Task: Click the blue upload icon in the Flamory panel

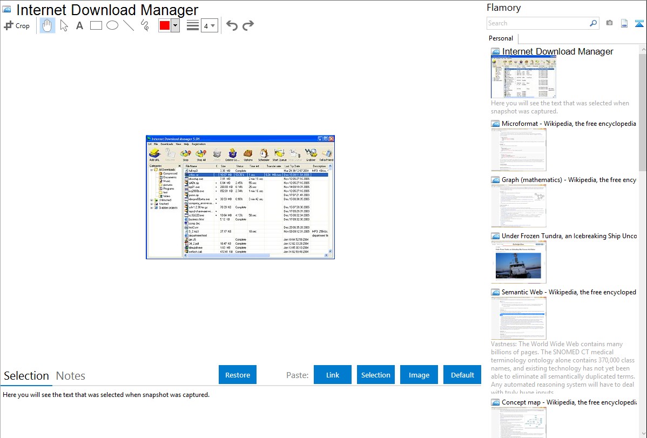Action: [639, 24]
